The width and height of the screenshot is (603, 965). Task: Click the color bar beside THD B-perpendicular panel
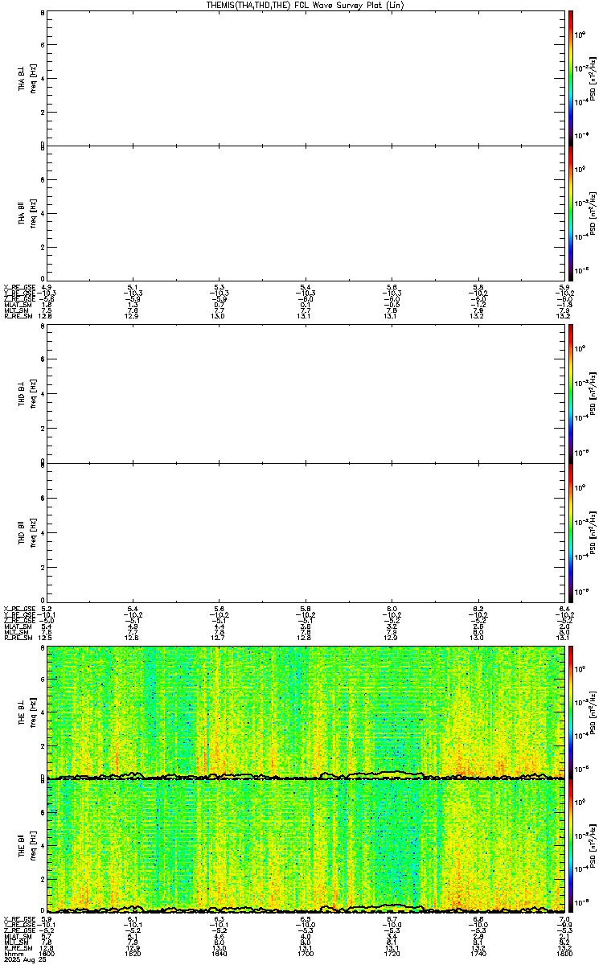[571, 393]
